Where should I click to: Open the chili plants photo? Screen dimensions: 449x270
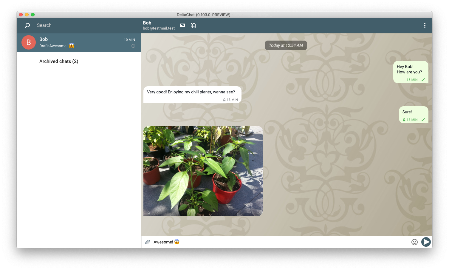203,171
